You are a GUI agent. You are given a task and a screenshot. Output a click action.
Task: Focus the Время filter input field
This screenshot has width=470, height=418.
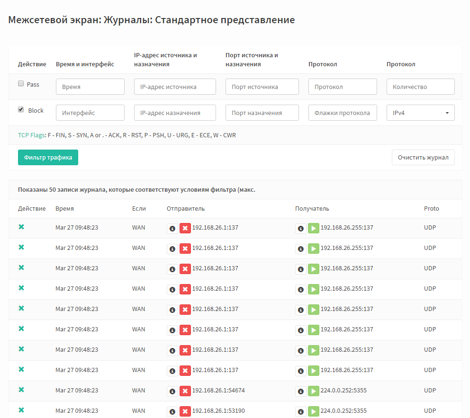(x=90, y=87)
